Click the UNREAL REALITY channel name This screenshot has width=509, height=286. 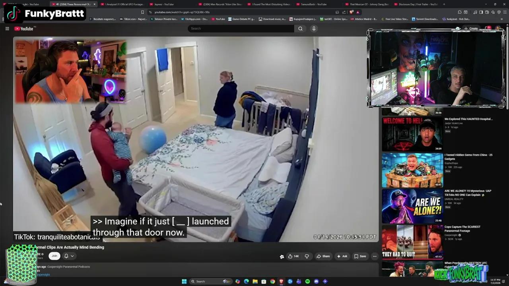pos(453,199)
